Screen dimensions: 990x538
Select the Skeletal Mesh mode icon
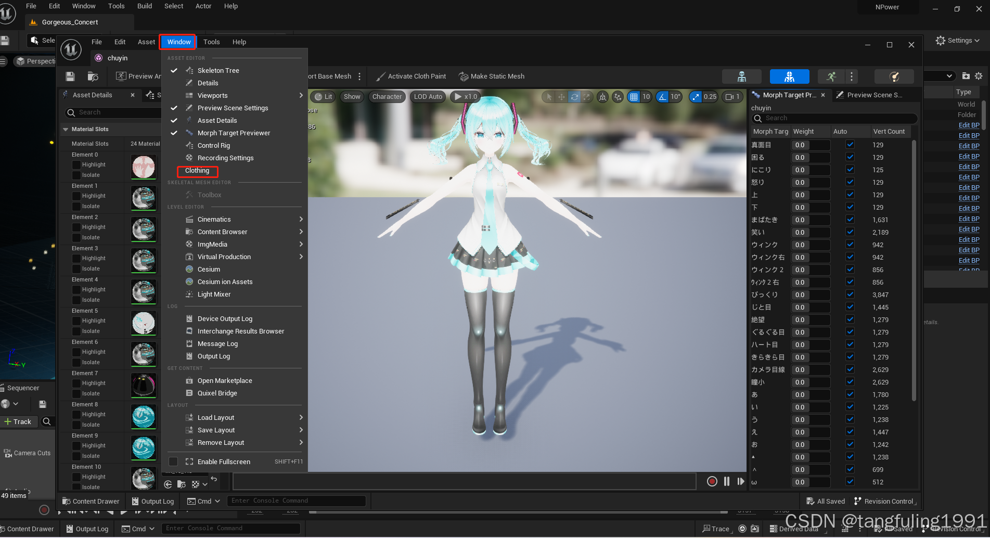tap(789, 76)
